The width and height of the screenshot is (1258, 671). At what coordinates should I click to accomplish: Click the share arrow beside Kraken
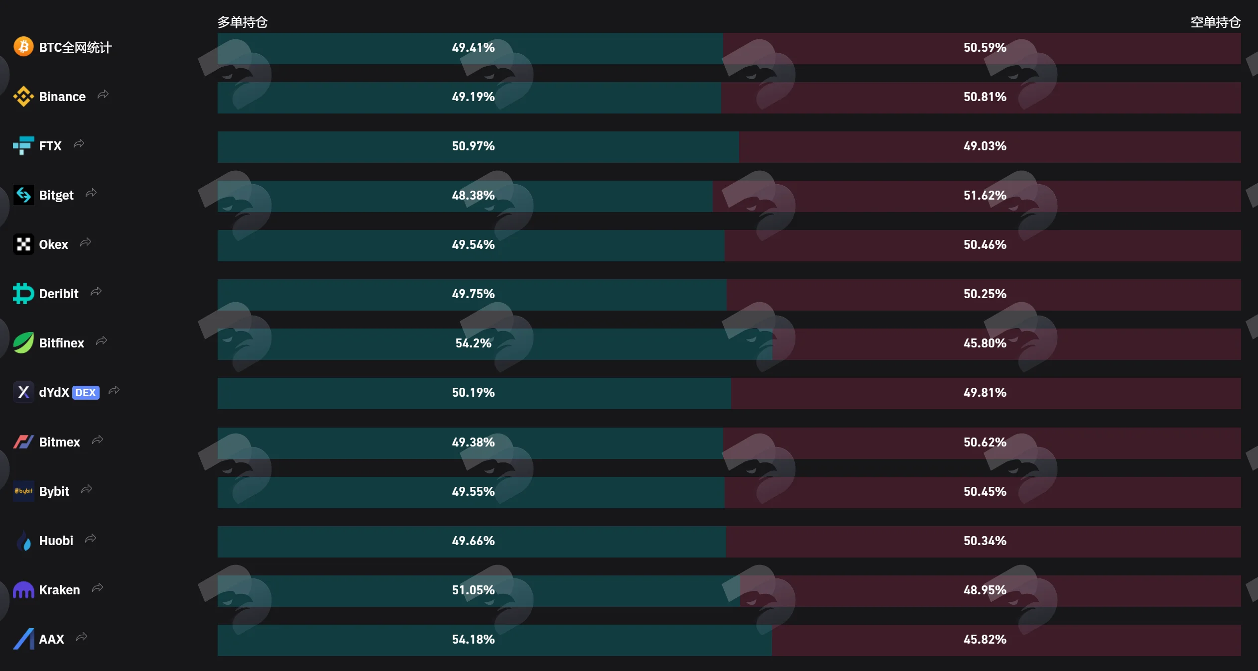98,588
